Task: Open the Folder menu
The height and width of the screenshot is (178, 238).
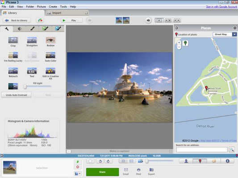Action: pos(30,7)
